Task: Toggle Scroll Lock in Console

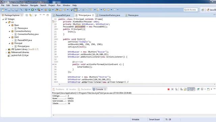Action: point(185,89)
